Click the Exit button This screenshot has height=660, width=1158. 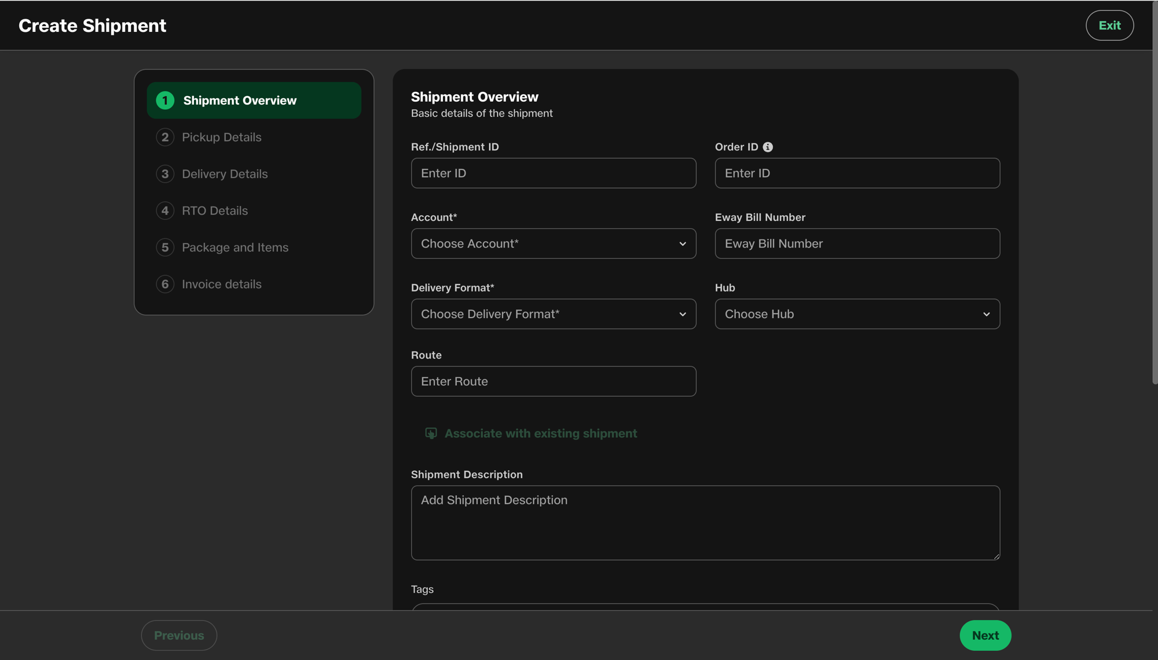click(x=1109, y=25)
